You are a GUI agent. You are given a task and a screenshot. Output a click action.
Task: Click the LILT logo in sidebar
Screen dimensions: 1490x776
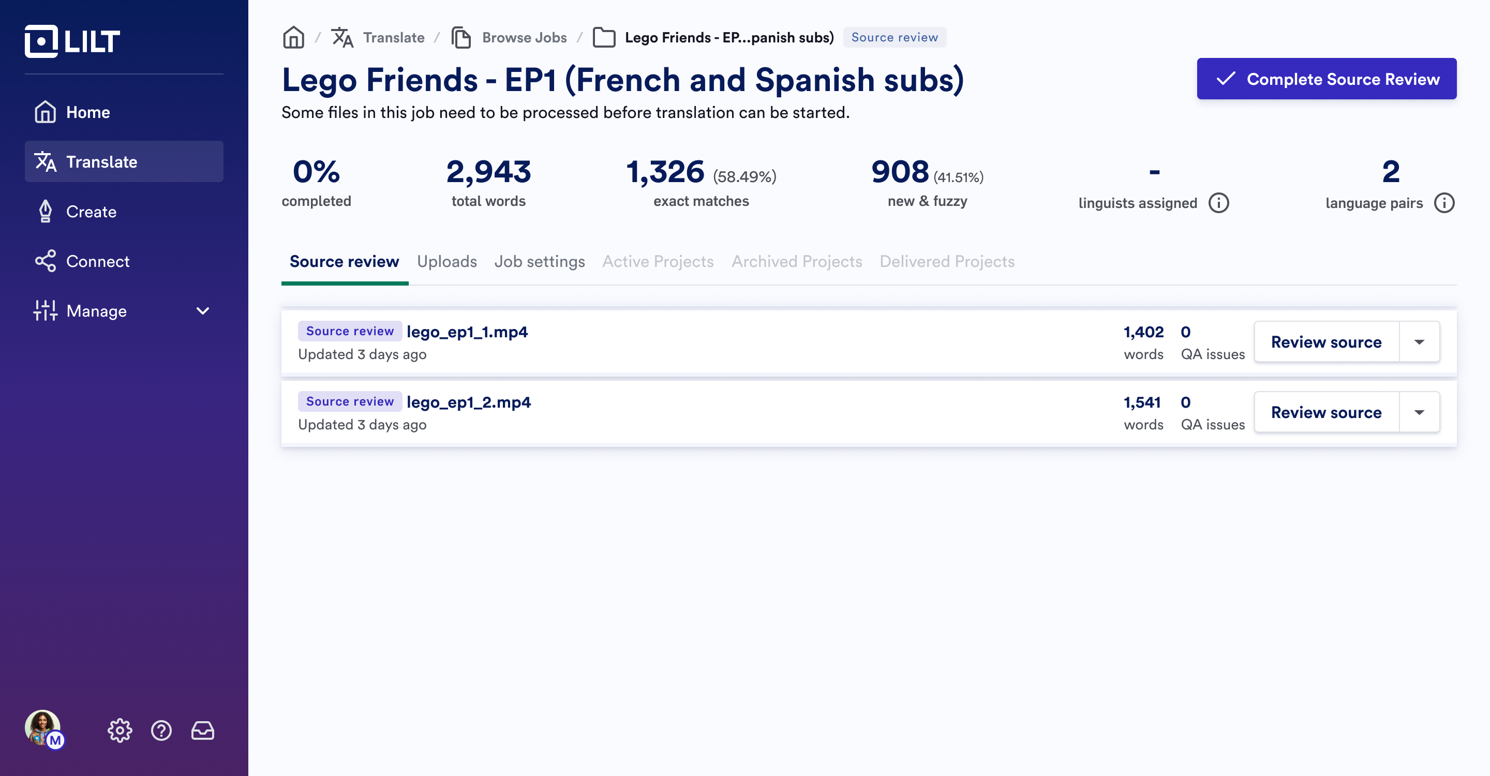tap(72, 41)
